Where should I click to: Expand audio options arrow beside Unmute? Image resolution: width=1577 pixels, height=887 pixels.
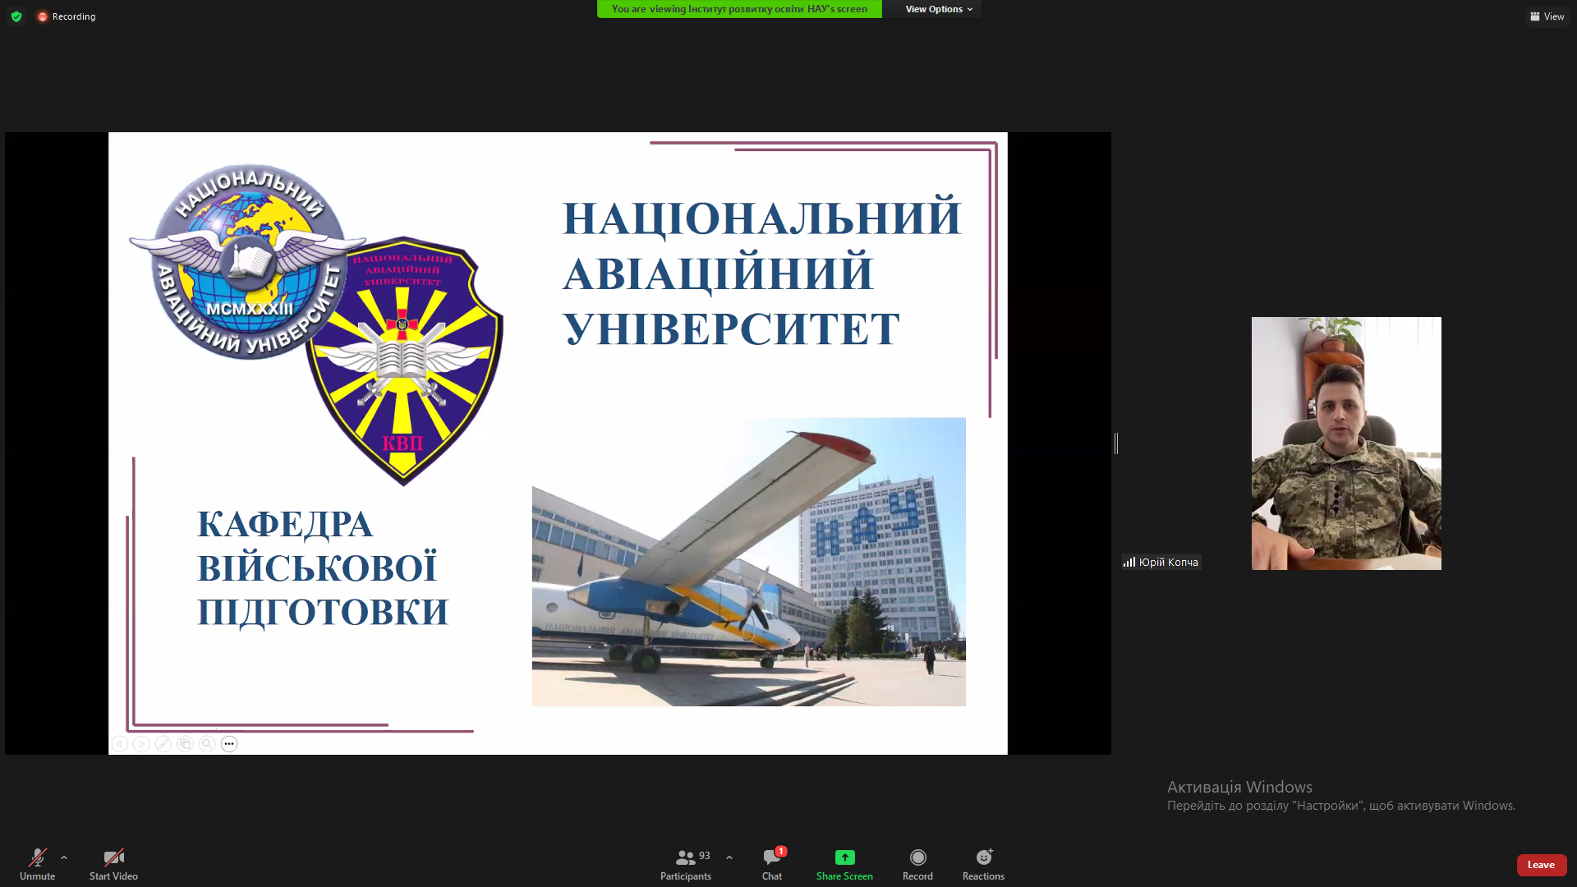coord(64,857)
